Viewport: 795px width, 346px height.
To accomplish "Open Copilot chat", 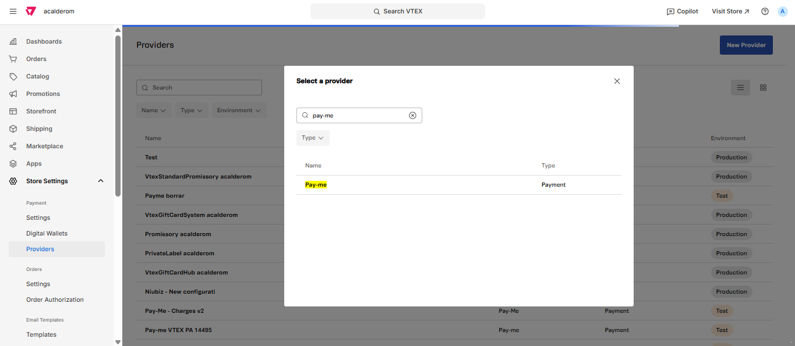I will pyautogui.click(x=682, y=12).
